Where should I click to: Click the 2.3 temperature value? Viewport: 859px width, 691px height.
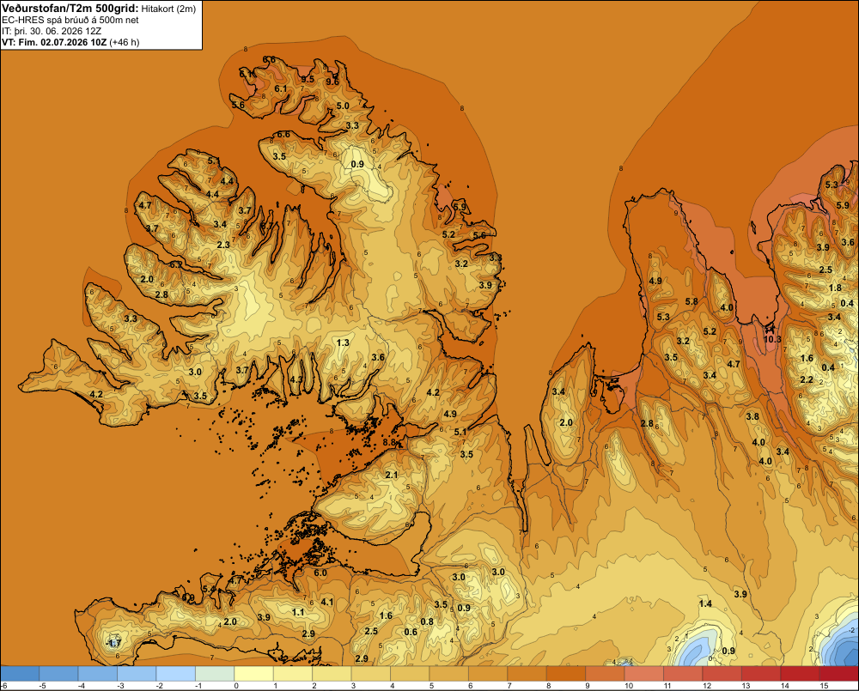click(223, 245)
